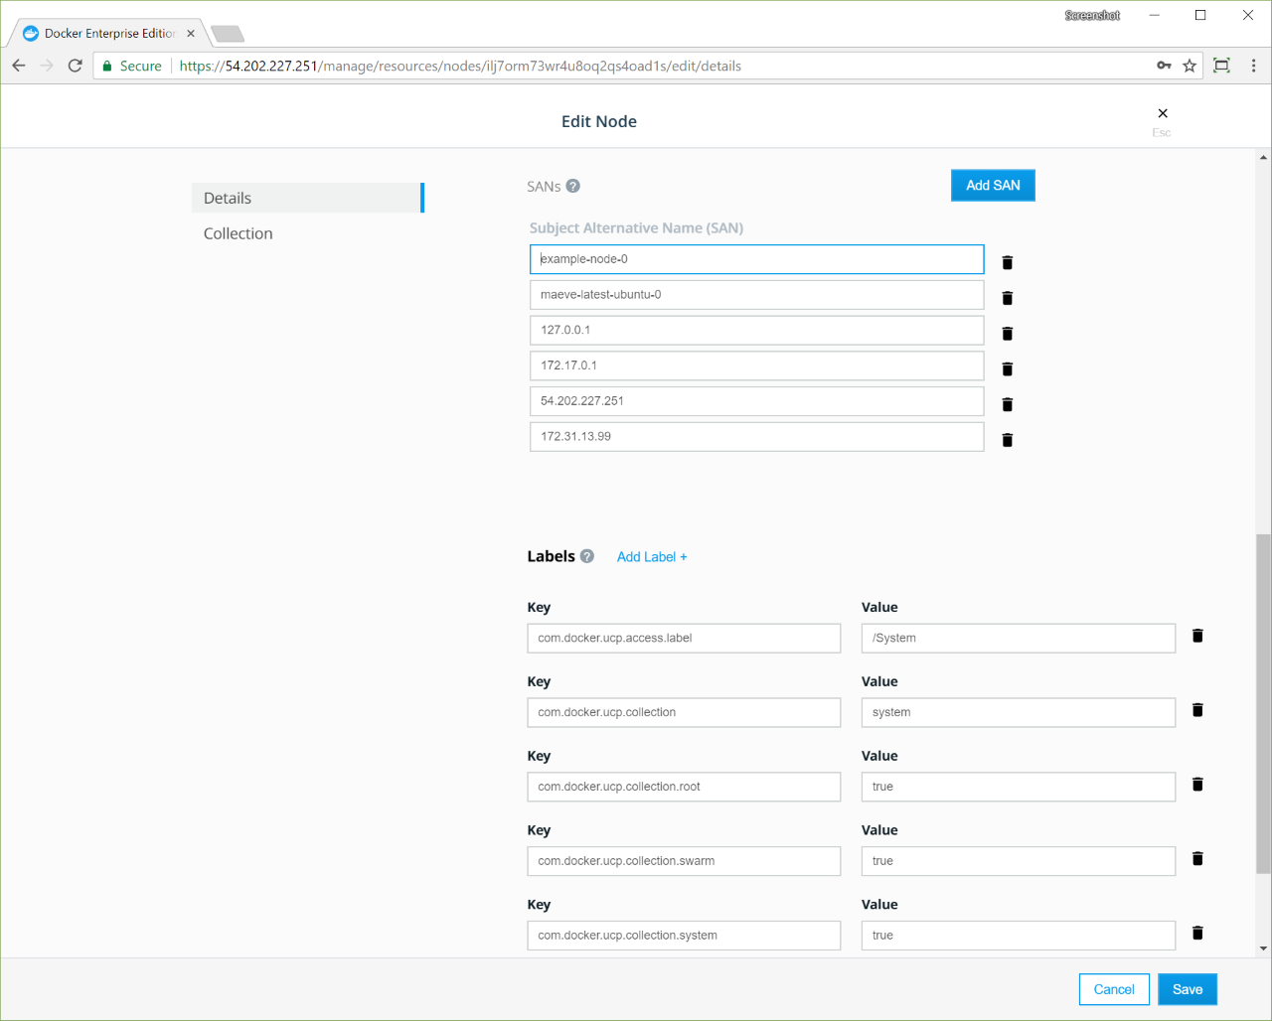Screen dimensions: 1272x1021
Task: Save the node changes
Action: 1188,989
